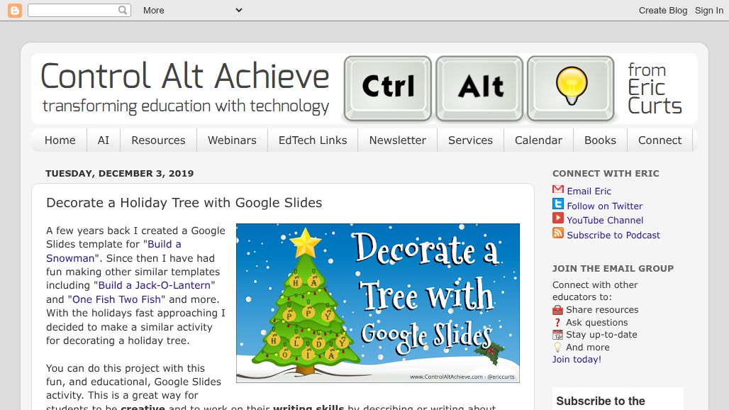The width and height of the screenshot is (729, 410).
Task: Click the RSS icon for Subscribe to Podcast
Action: (x=557, y=235)
